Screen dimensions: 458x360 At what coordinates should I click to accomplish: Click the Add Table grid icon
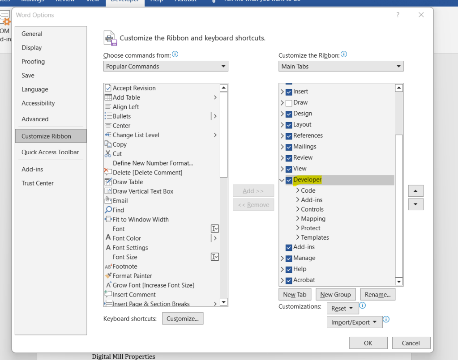coord(108,97)
